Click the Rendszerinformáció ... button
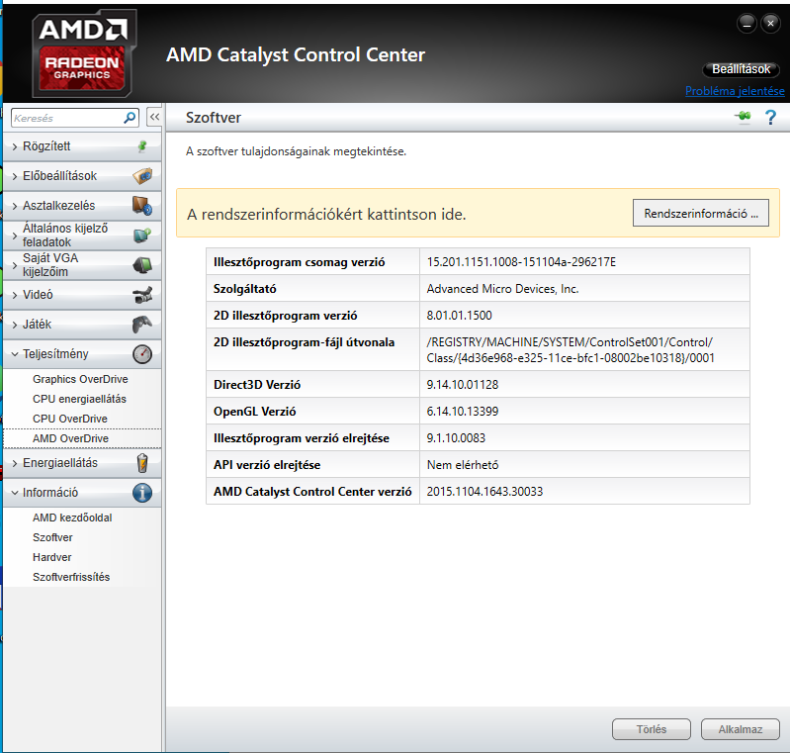Screen dimensions: 790x753 point(701,213)
